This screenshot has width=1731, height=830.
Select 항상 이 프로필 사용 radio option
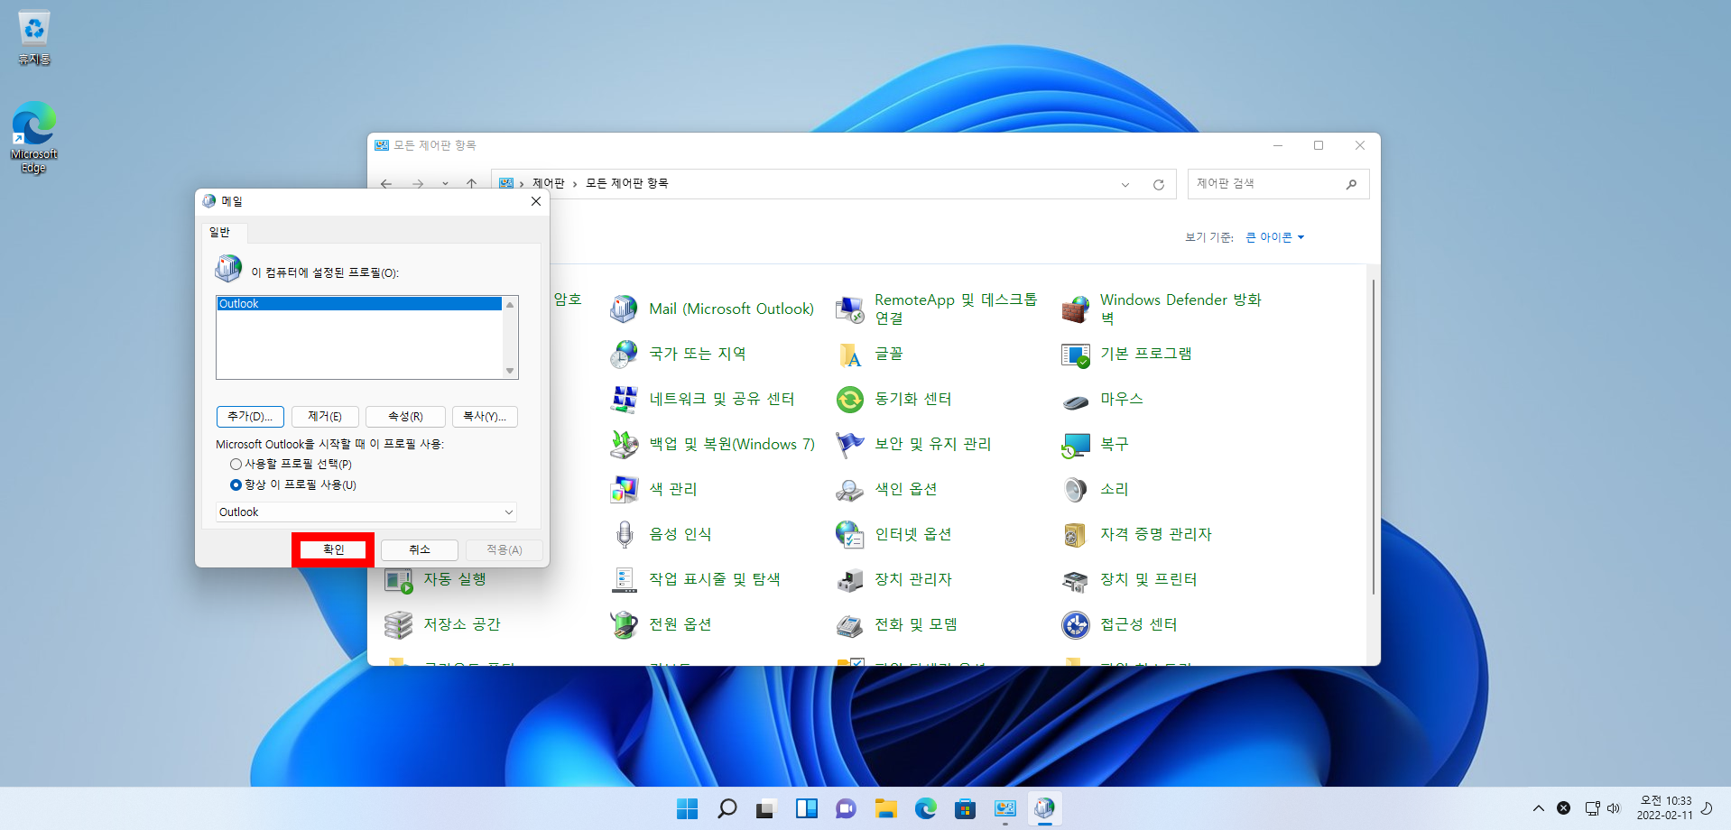[x=236, y=484]
